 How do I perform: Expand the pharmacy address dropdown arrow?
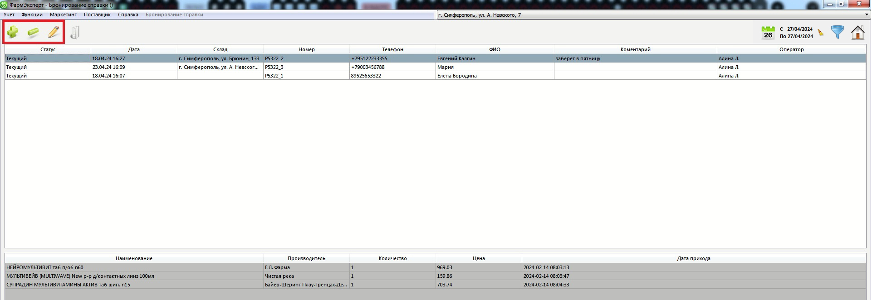[x=867, y=15]
